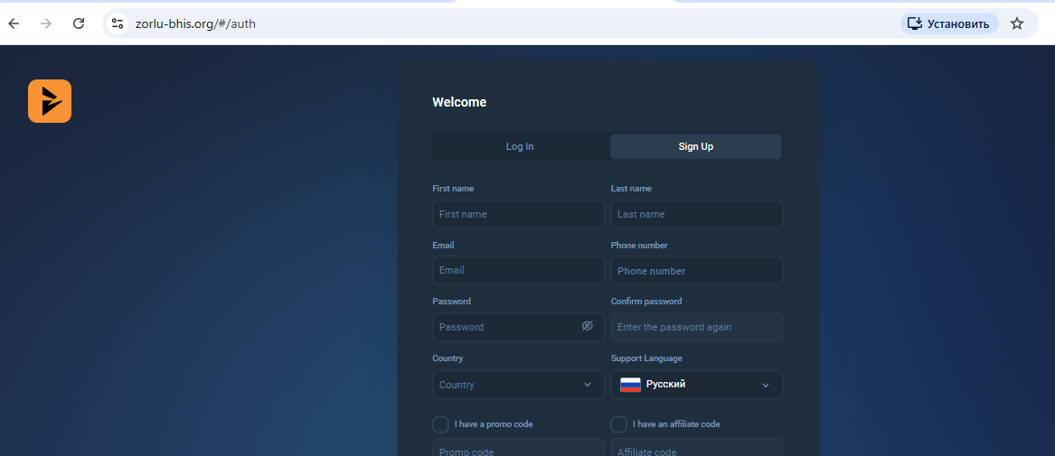Screen dimensions: 1055x456
Task: Click the I have a promo code label
Action: click(x=494, y=424)
